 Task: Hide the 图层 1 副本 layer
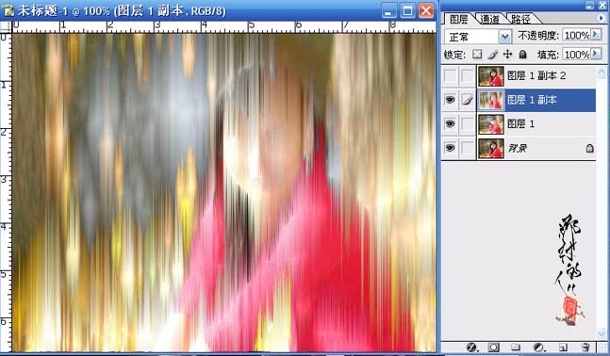(450, 100)
